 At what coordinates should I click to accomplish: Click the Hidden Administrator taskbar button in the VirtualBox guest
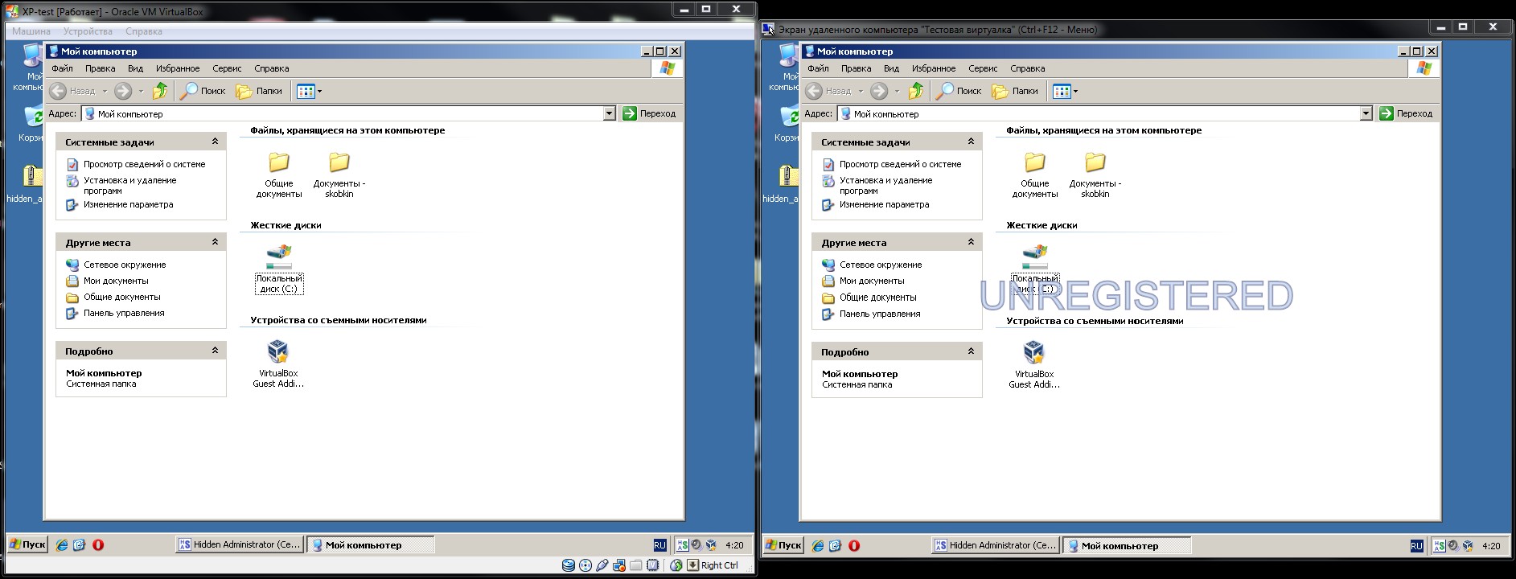[239, 545]
